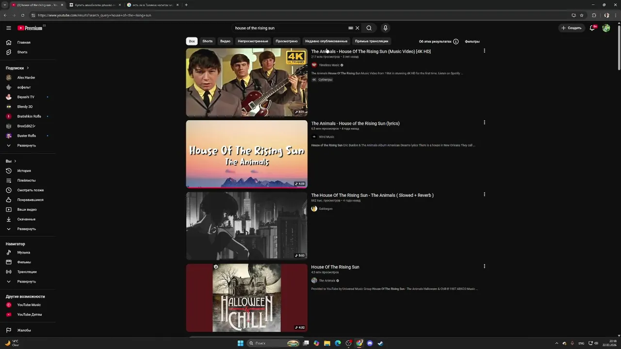
Task: Open browser tab search dropdown arrow
Action: click(5, 5)
